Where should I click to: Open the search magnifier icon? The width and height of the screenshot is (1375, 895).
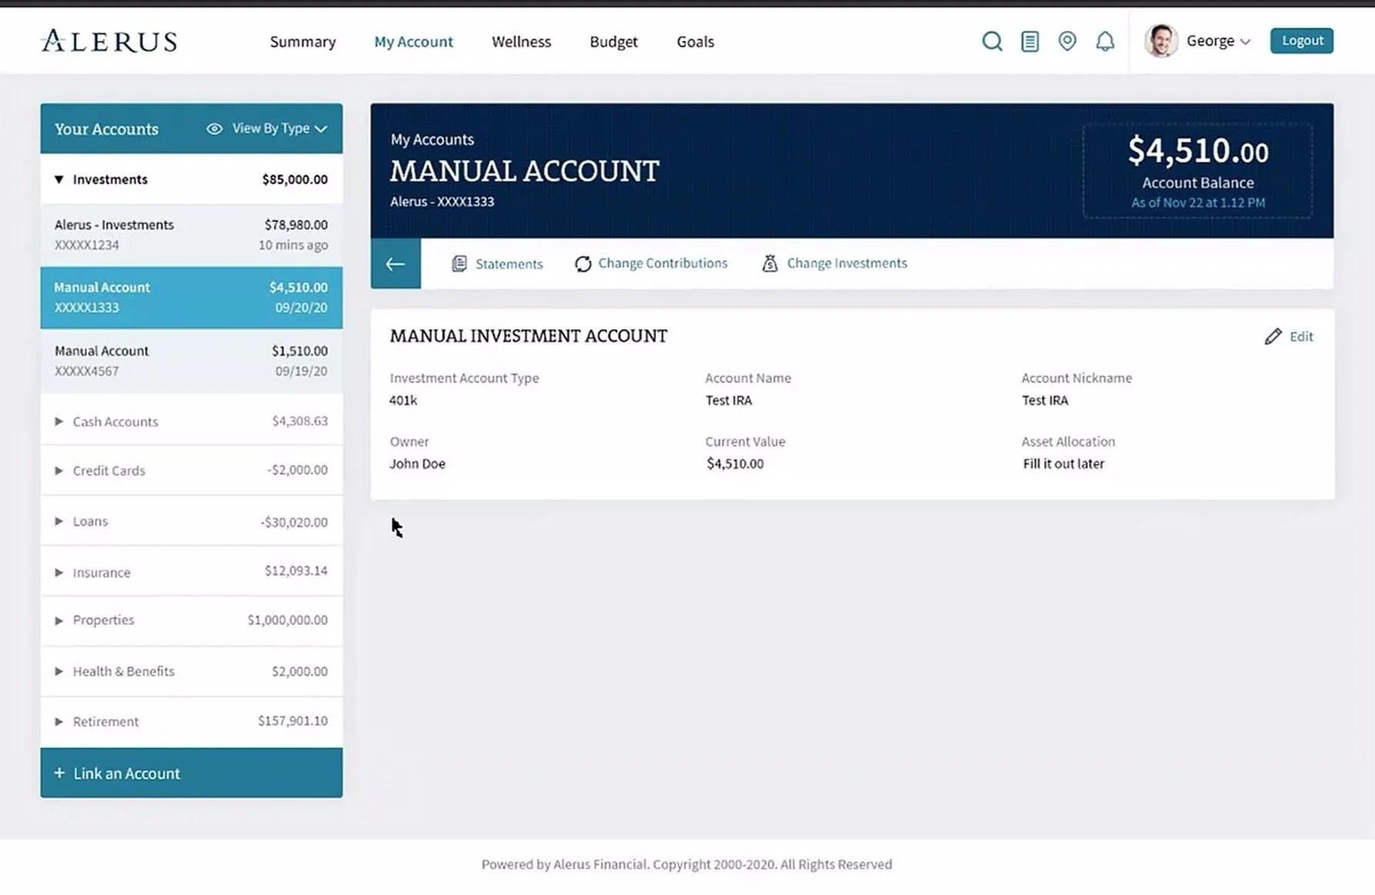pos(992,41)
